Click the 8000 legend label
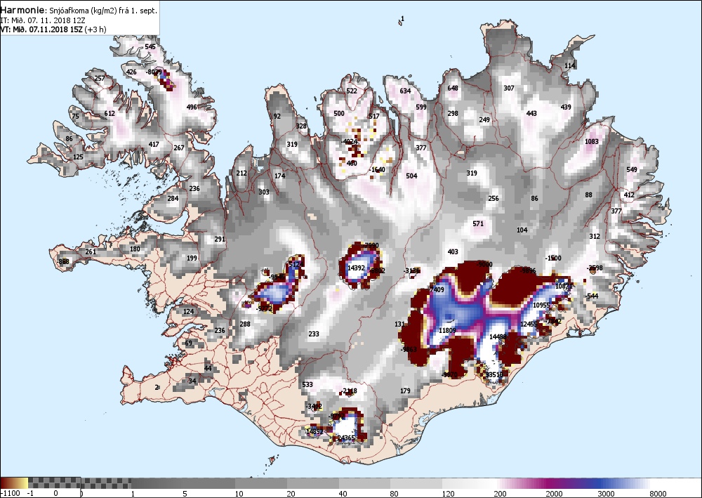The width and height of the screenshot is (702, 498). point(658,494)
